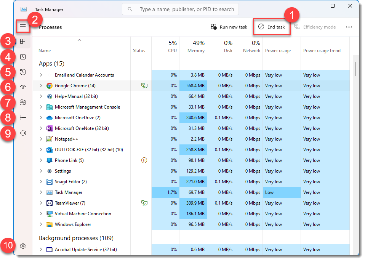Open the Users view in the sidebar
This screenshot has height=261, width=365.
(23, 102)
